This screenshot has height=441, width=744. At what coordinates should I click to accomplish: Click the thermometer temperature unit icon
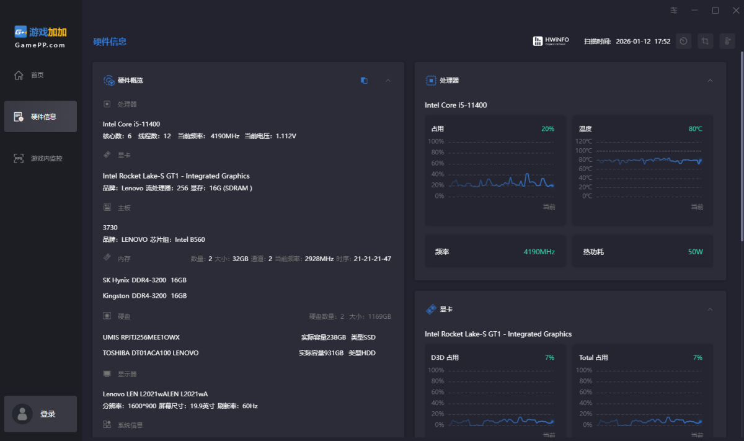[x=727, y=41]
